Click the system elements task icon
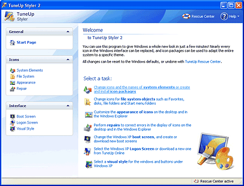Image resolution: width=244 pixels, height=186 pixels. coord(87,89)
